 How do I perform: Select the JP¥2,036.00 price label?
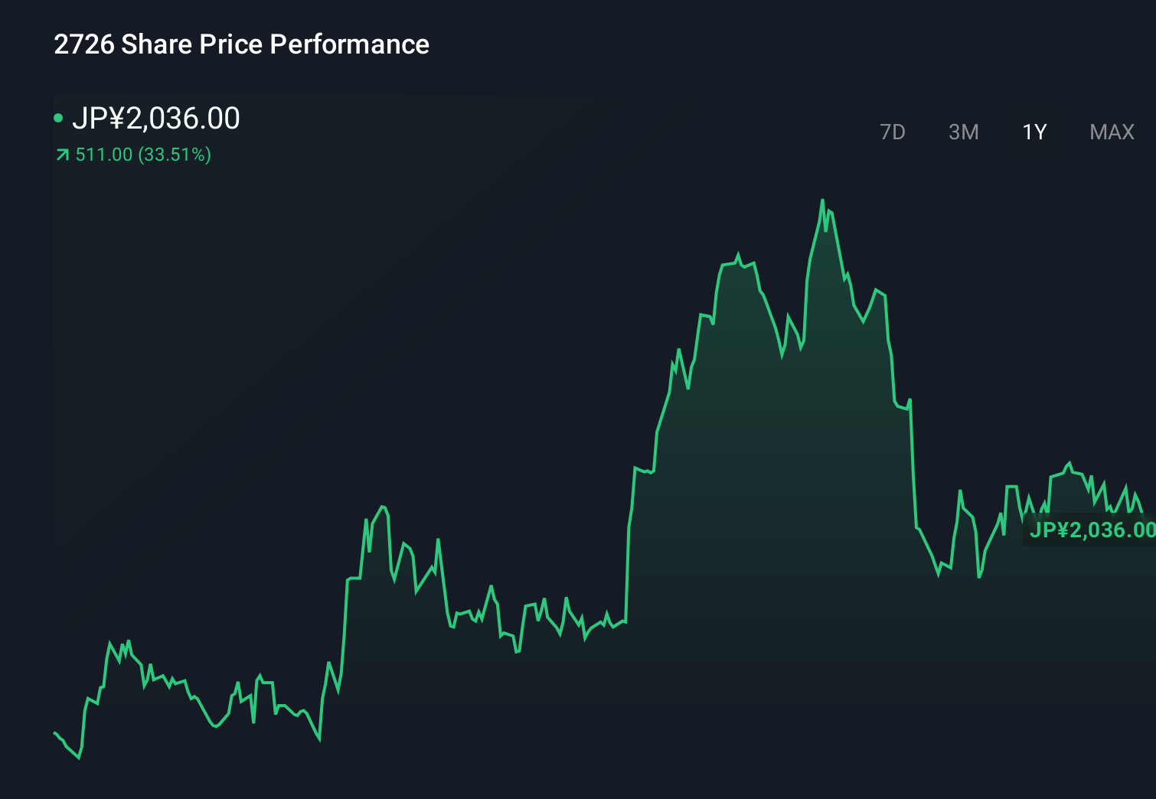pos(158,119)
